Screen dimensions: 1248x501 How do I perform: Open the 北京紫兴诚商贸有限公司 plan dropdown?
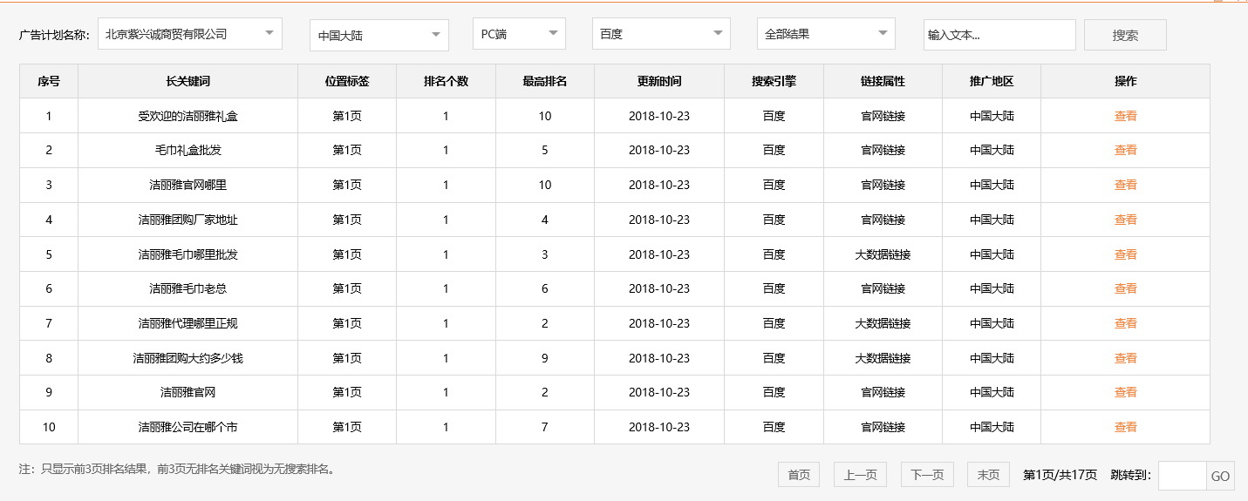tap(190, 34)
